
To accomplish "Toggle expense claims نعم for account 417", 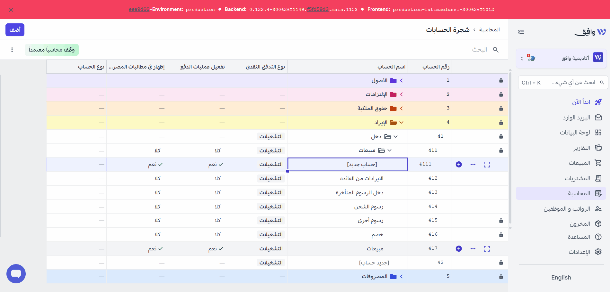I will [155, 249].
